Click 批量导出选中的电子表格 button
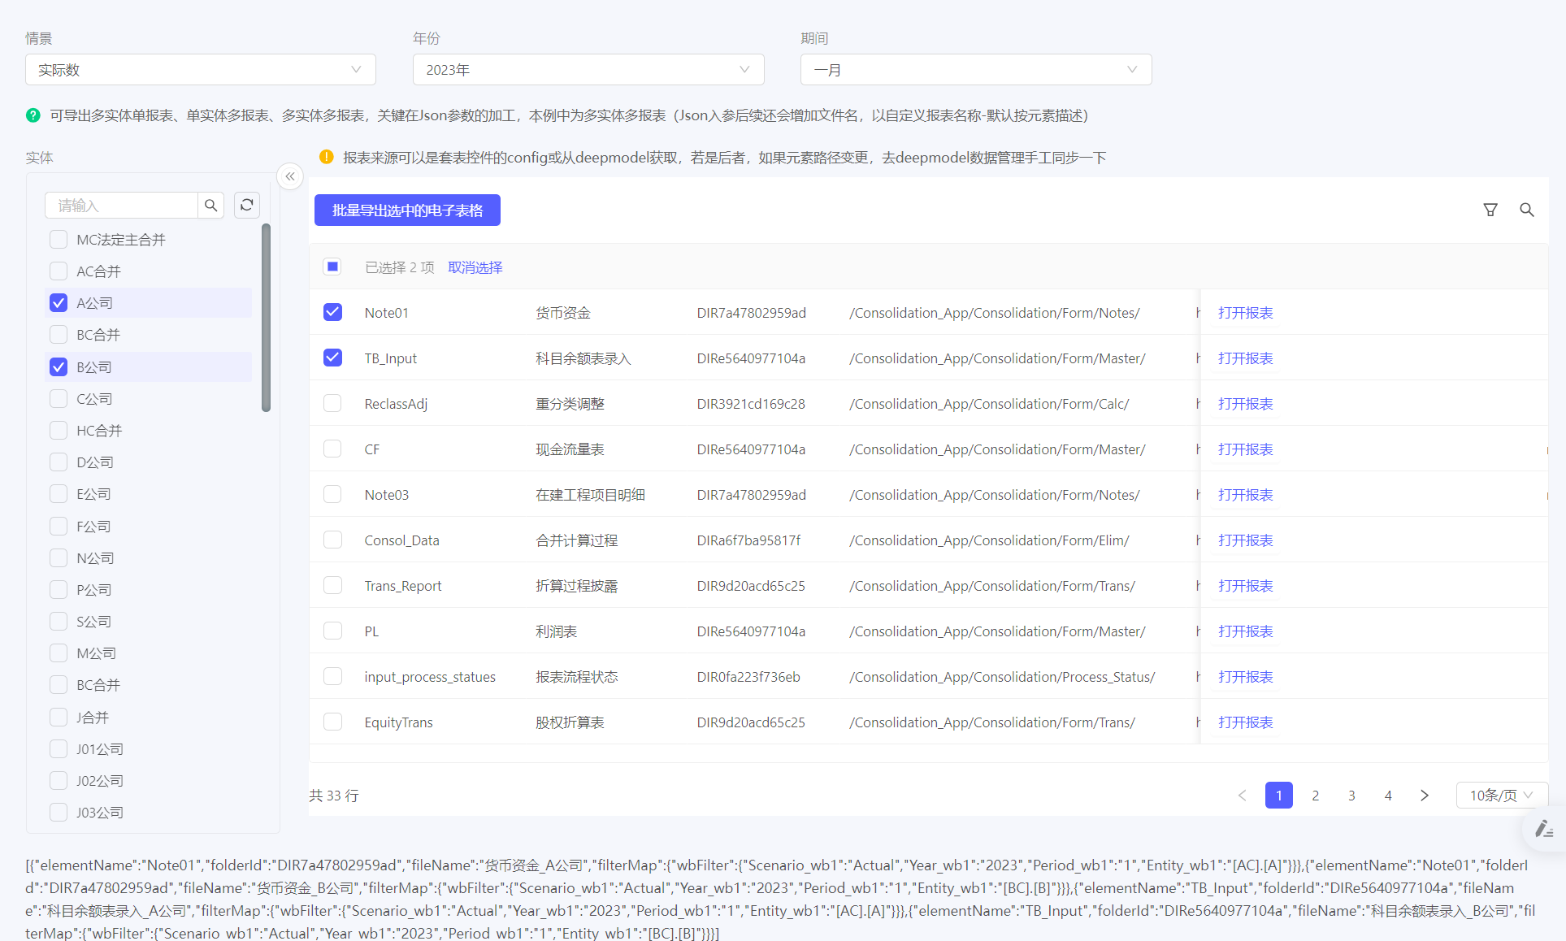 click(x=407, y=210)
